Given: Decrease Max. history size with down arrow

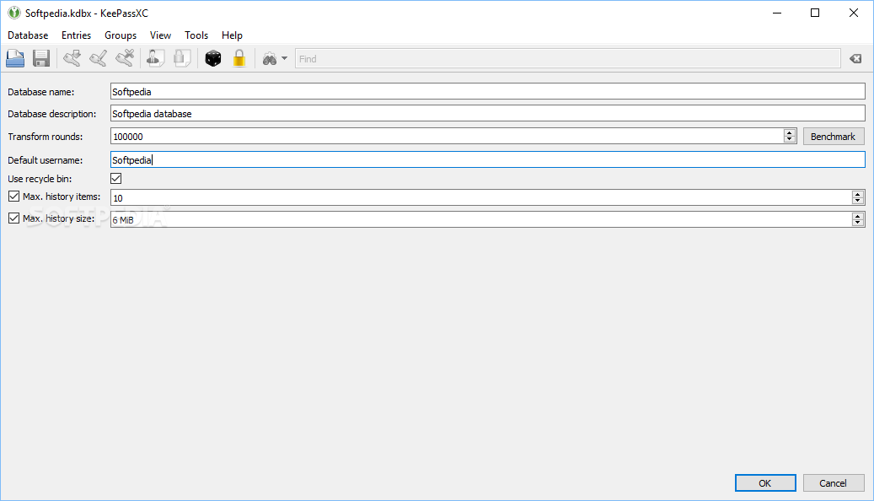Looking at the screenshot, I should (x=858, y=223).
